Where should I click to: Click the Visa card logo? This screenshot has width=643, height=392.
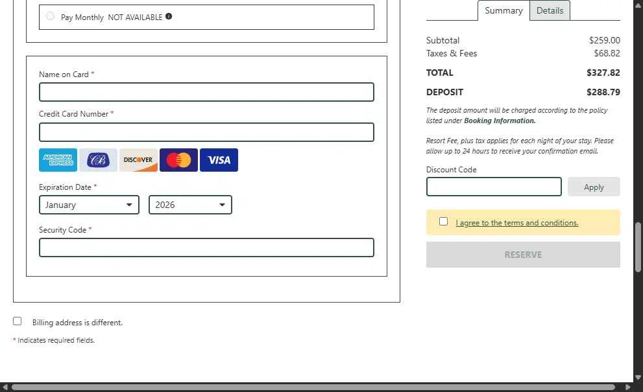(219, 160)
